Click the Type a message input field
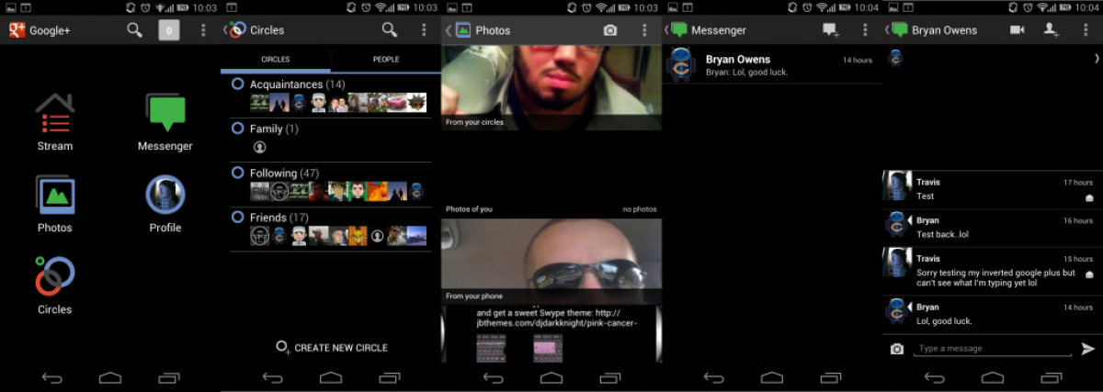This screenshot has height=392, width=1103. pos(993,349)
